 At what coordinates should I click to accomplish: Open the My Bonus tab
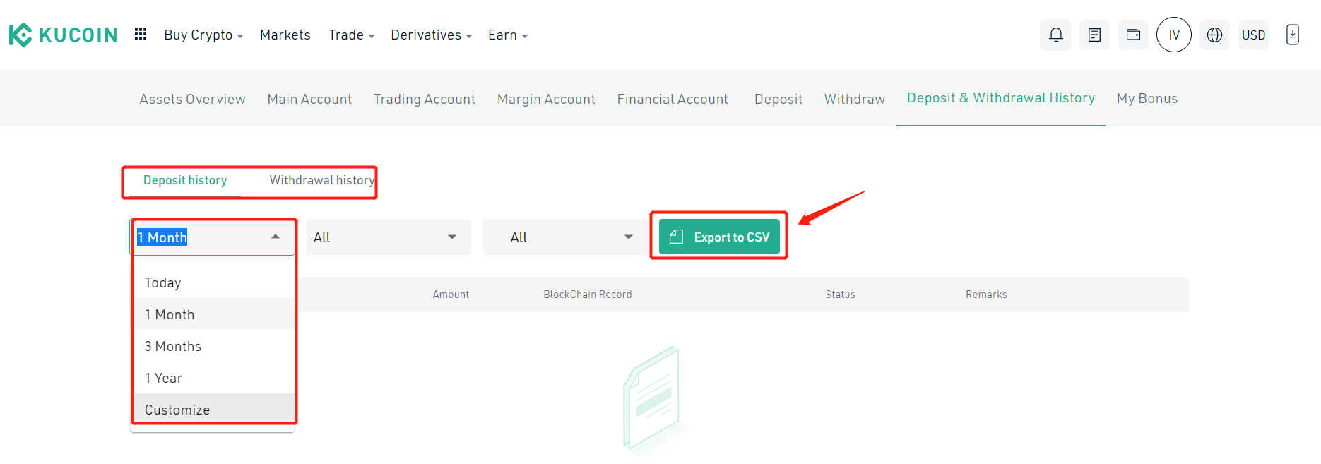1147,98
